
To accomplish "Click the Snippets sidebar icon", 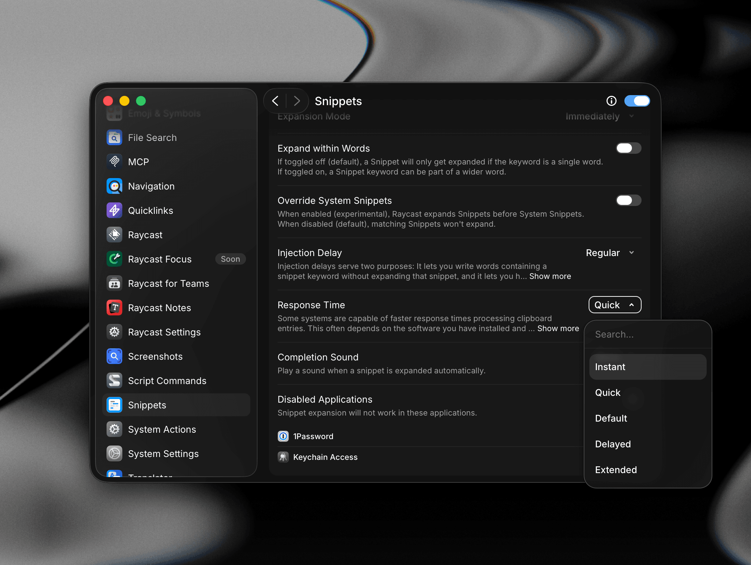I will tap(114, 405).
